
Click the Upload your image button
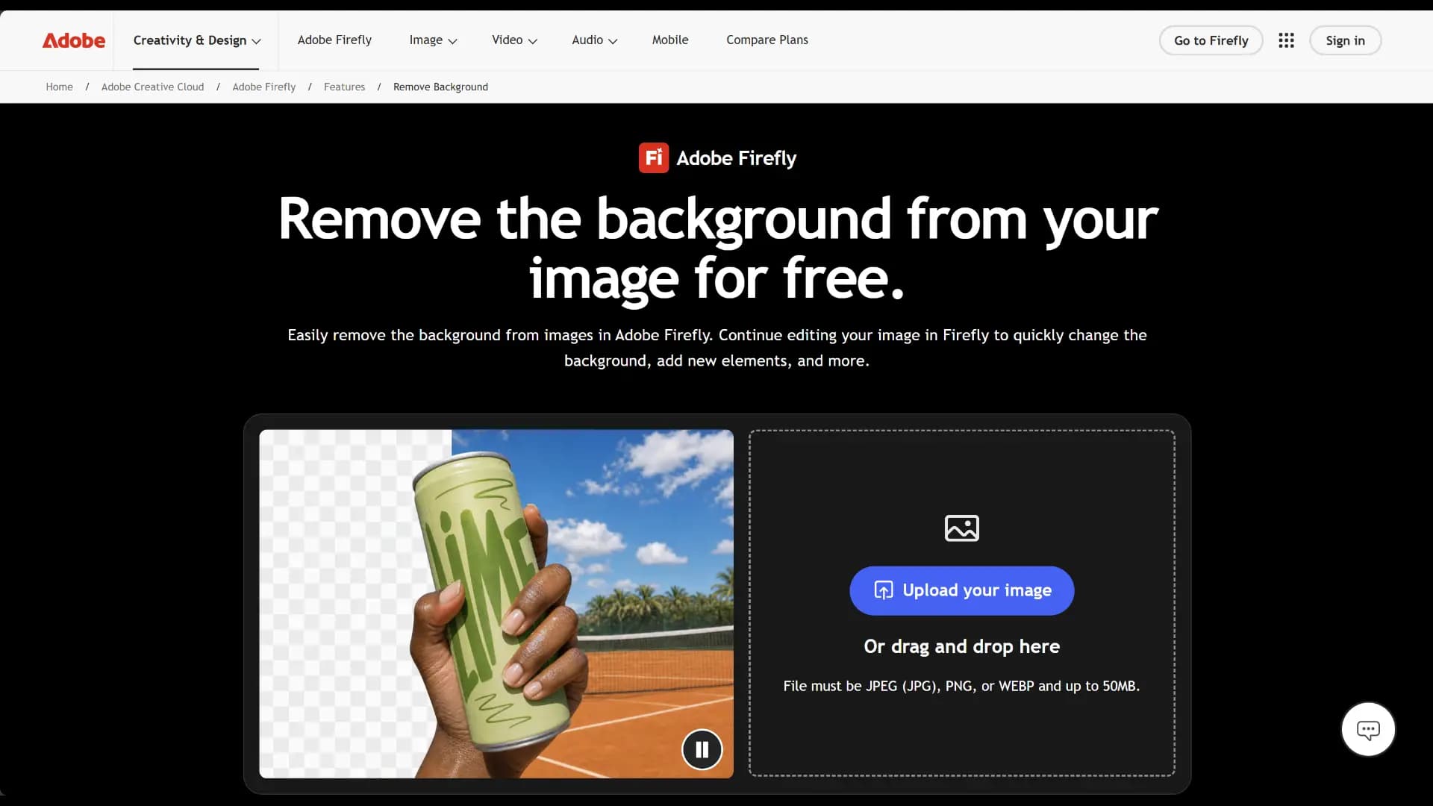[x=961, y=590]
